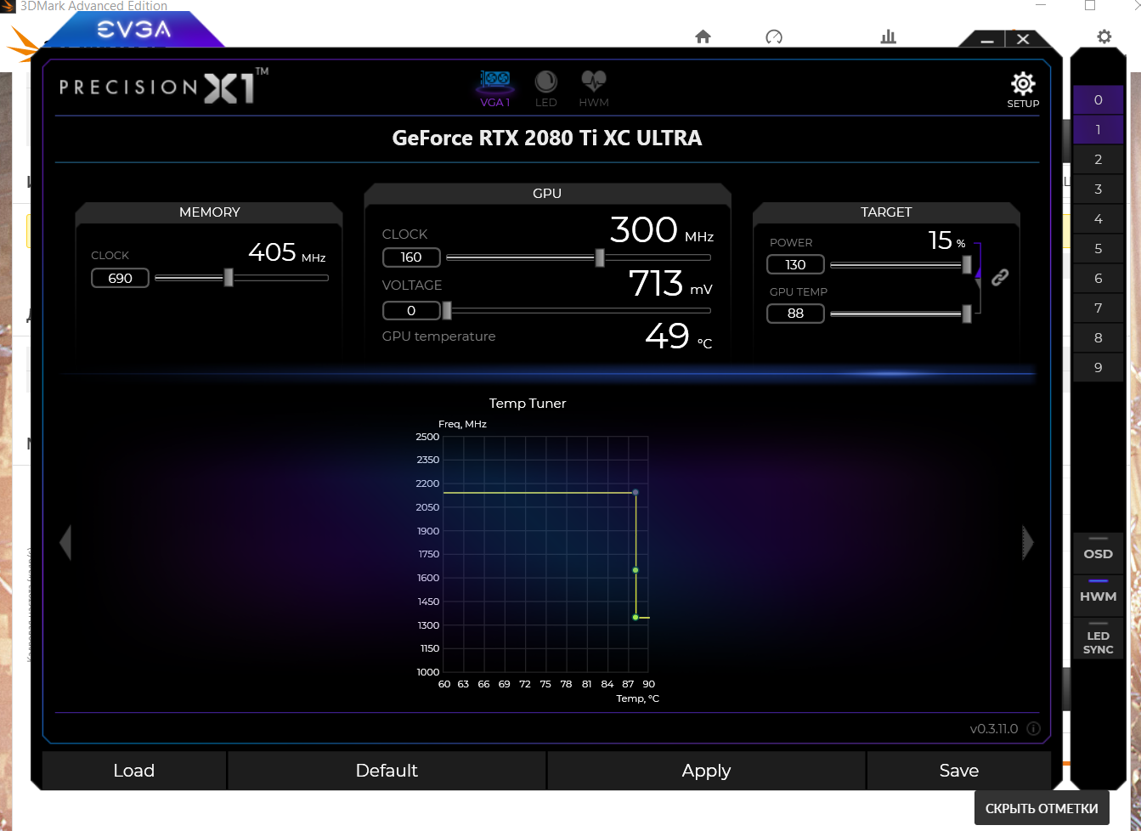Select profile slot 7
This screenshot has height=831, width=1141.
1098,308
